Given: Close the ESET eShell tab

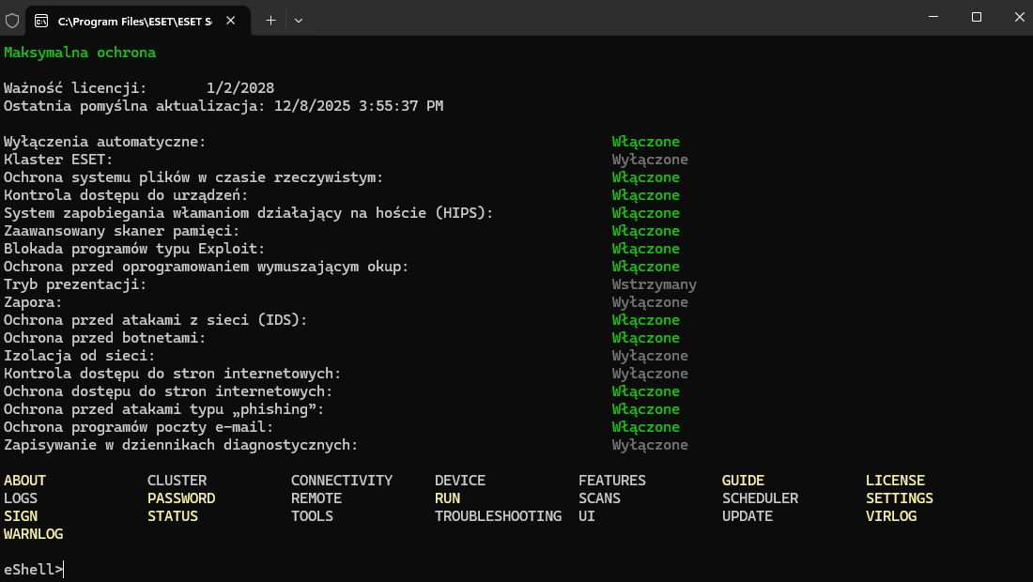Looking at the screenshot, I should pyautogui.click(x=232, y=20).
